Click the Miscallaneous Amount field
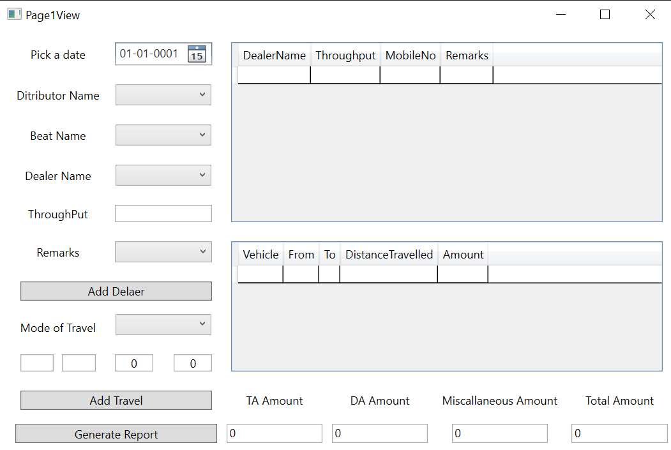Screen dimensions: 671x450 tap(499, 433)
